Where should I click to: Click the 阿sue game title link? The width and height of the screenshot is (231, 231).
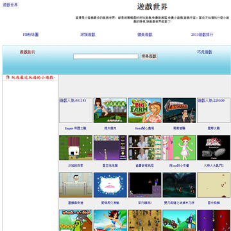pyautogui.click(x=179, y=166)
